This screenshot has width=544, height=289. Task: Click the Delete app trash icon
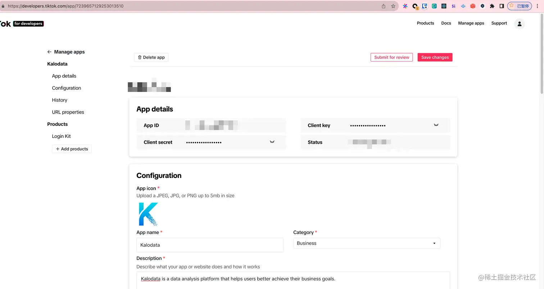click(140, 57)
